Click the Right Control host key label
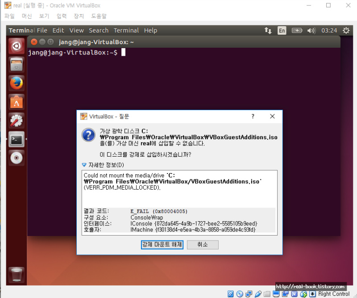This screenshot has height=298, width=357. pyautogui.click(x=333, y=294)
